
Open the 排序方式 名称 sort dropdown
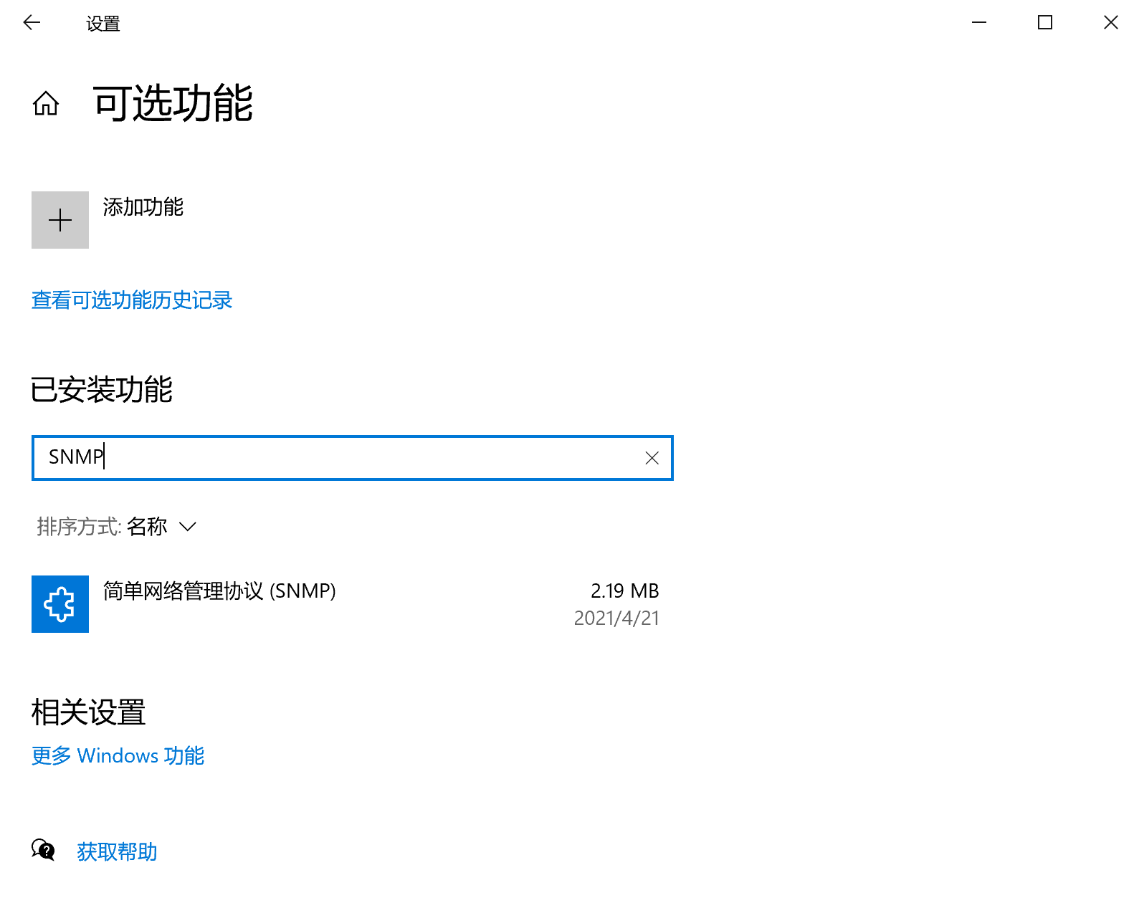(x=116, y=527)
